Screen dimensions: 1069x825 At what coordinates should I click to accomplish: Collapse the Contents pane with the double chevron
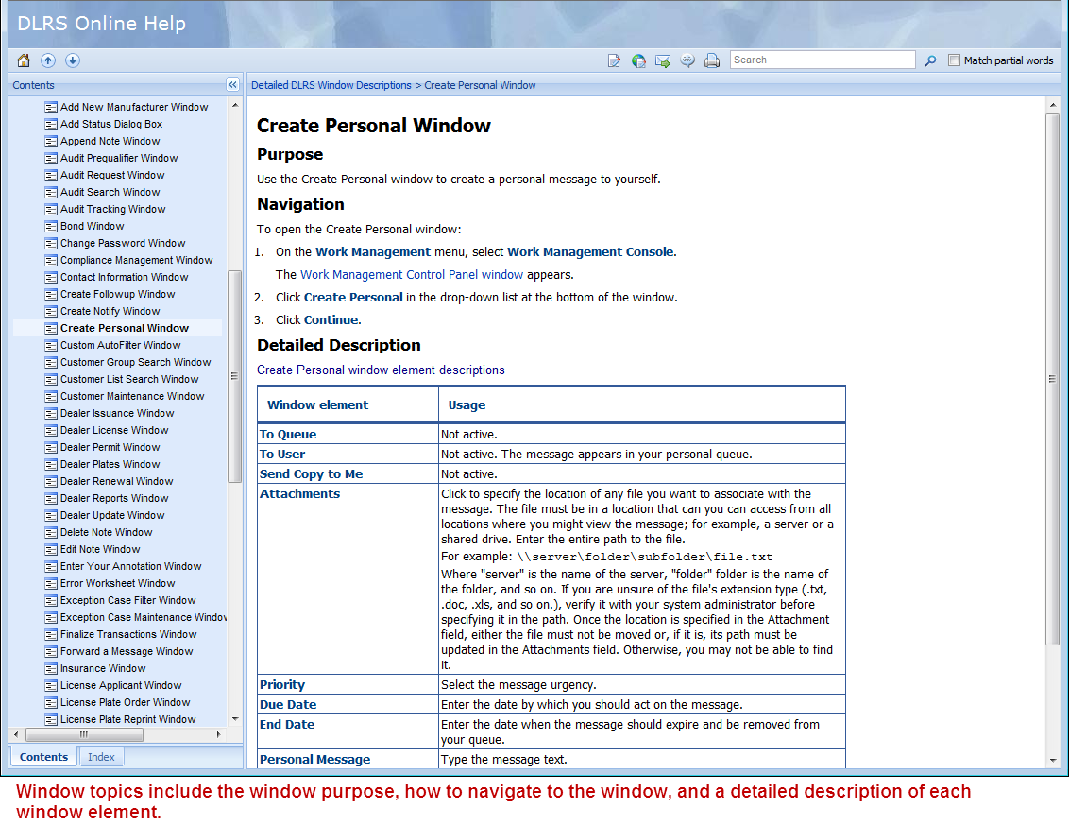(232, 85)
